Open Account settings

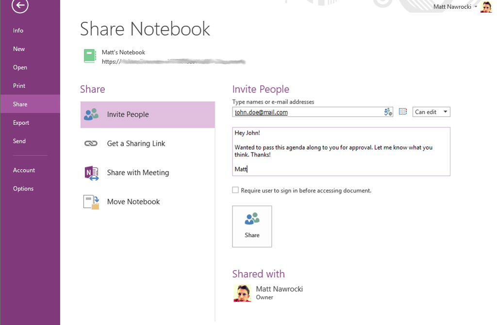[x=24, y=170]
